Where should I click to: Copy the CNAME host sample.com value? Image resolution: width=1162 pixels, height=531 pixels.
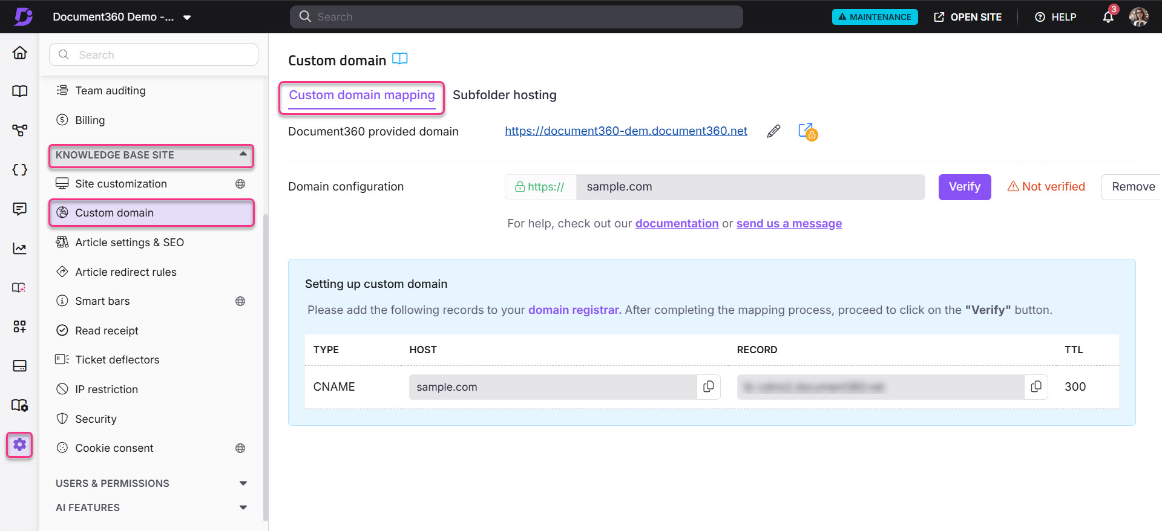[709, 386]
